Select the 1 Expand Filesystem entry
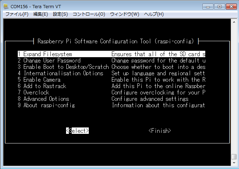The width and height of the screenshot is (239, 169). 112,54
